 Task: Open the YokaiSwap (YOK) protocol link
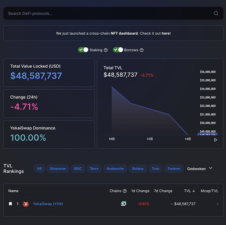click(x=48, y=204)
